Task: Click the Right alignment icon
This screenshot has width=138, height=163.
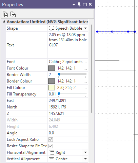Action: [52, 152]
